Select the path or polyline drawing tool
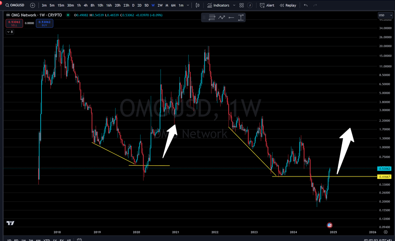Image resolution: width=395 pixels, height=241 pixels. click(222, 17)
